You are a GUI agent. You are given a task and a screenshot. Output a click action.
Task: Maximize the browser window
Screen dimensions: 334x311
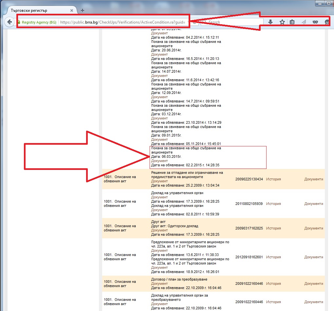click(327, 3)
